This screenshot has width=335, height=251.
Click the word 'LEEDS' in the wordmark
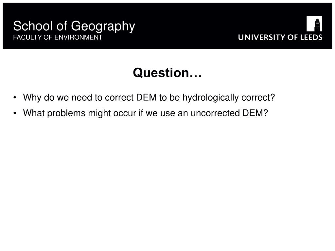coord(311,37)
